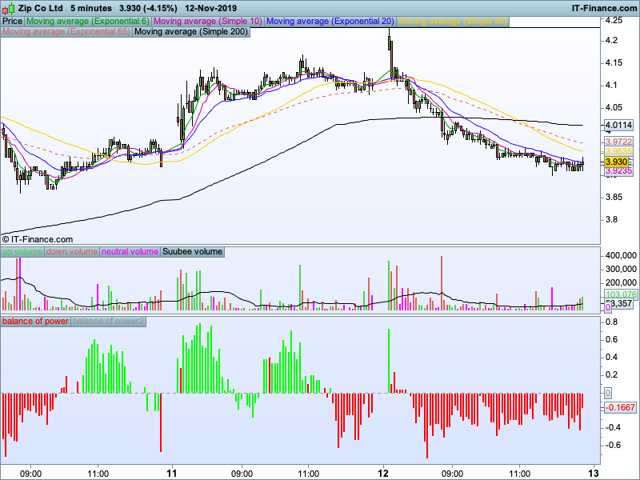The width and height of the screenshot is (640, 480).
Task: Click Moving average (Exponential 65) label
Action: (x=66, y=32)
